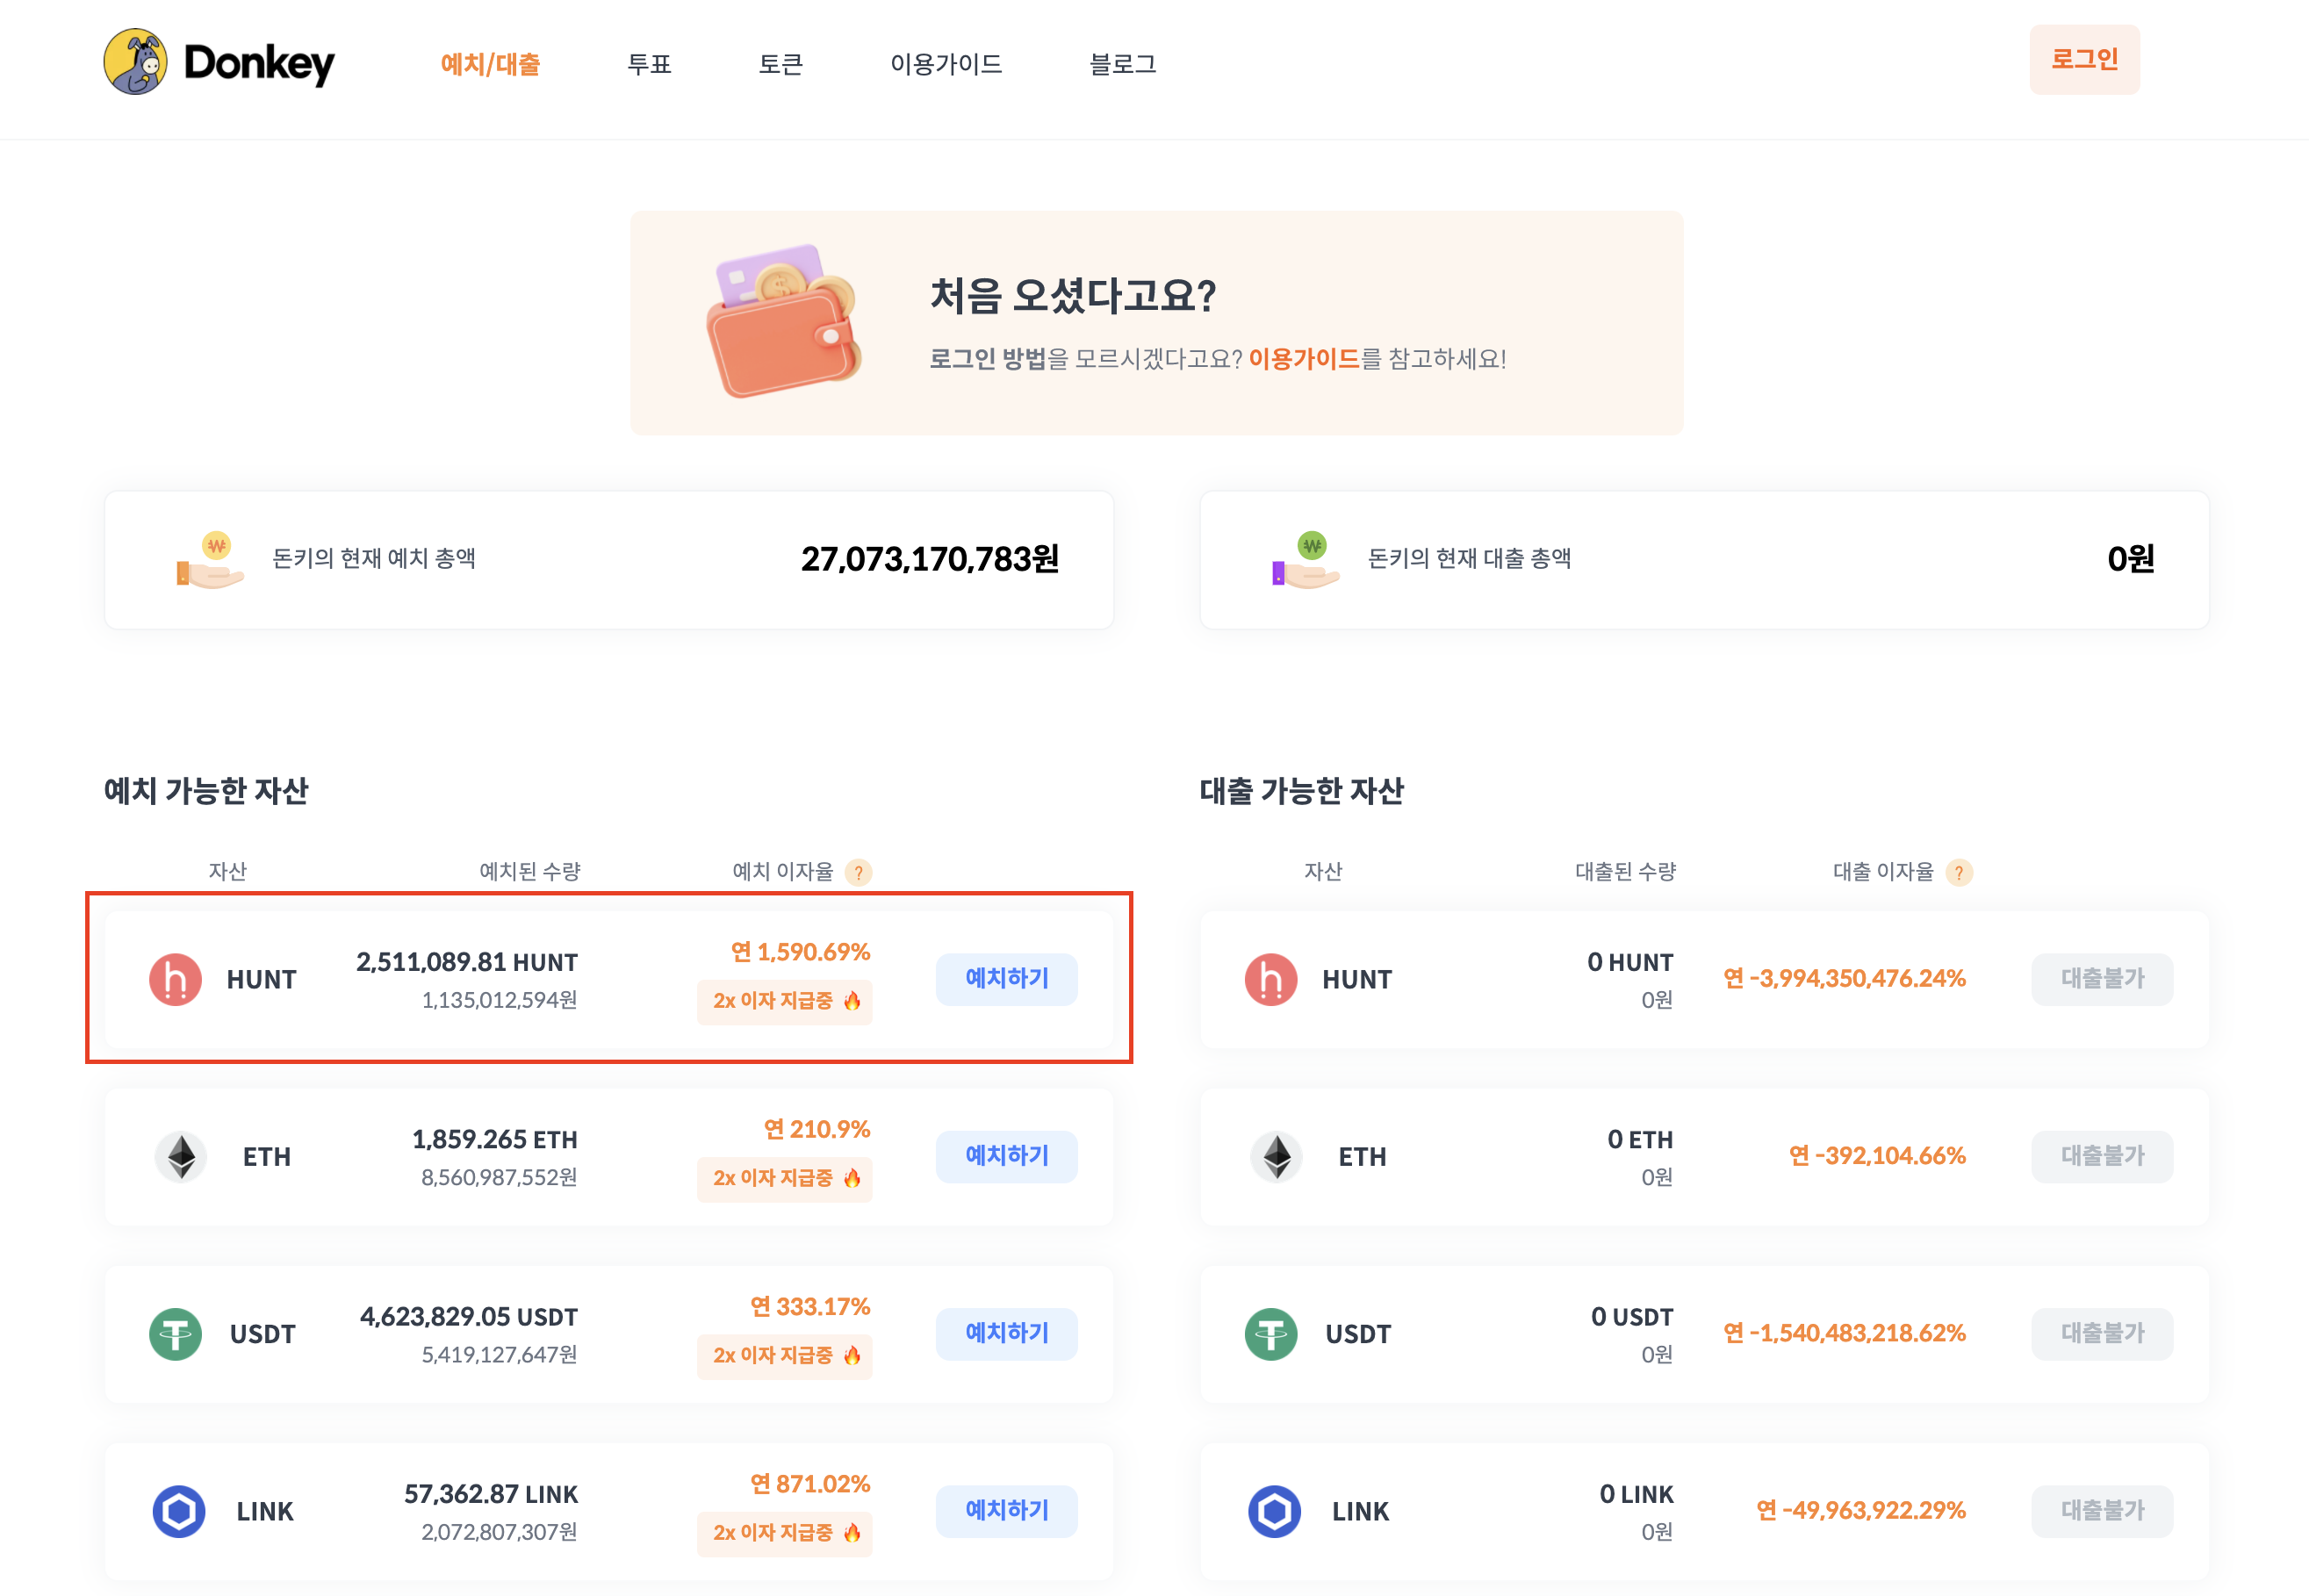This screenshot has height=1596, width=2309.
Task: Follow the 이용가이드 link in the banner
Action: (x=1303, y=358)
